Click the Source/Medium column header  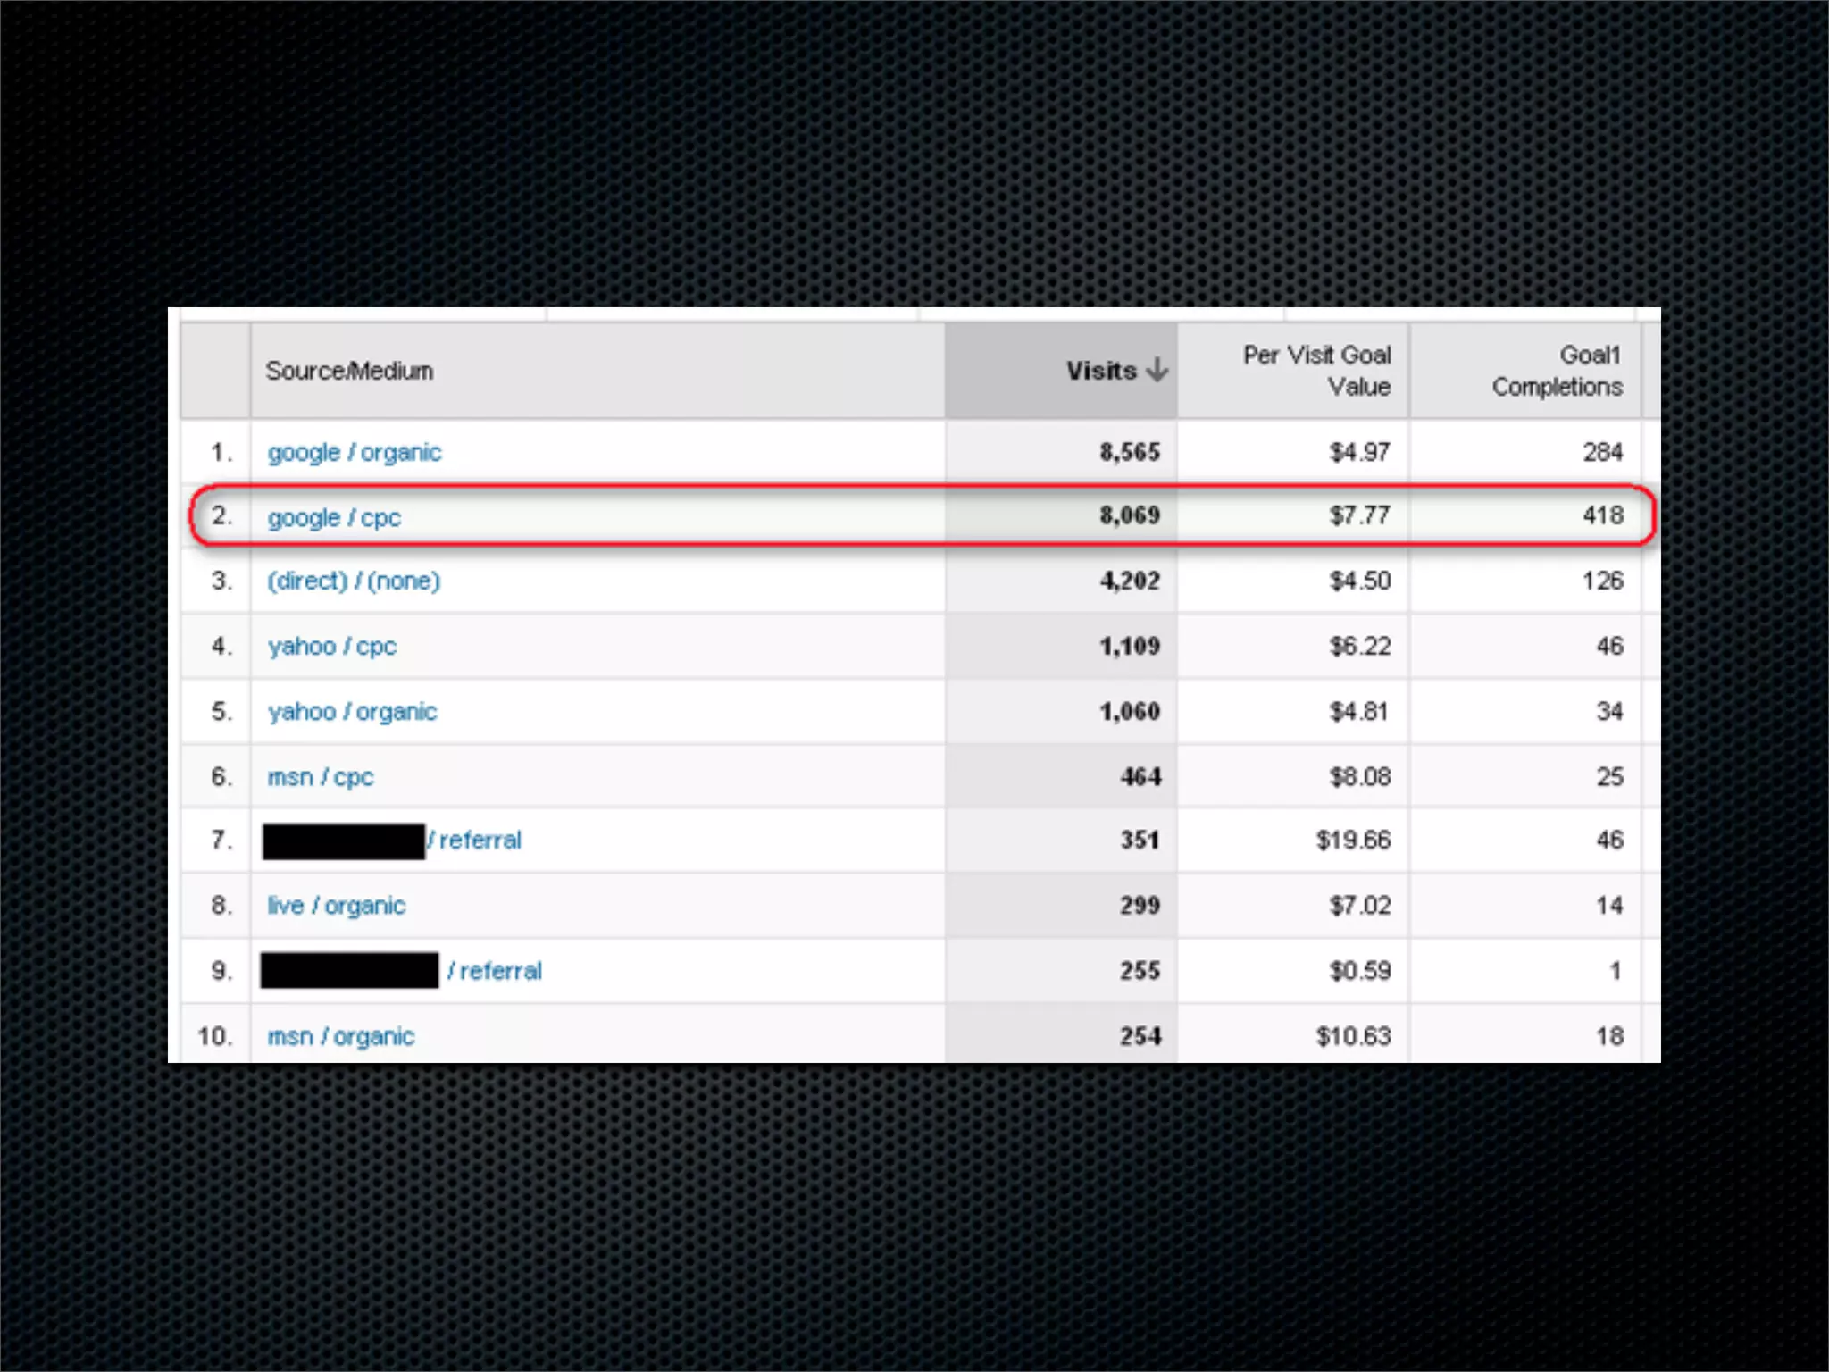pyautogui.click(x=349, y=371)
